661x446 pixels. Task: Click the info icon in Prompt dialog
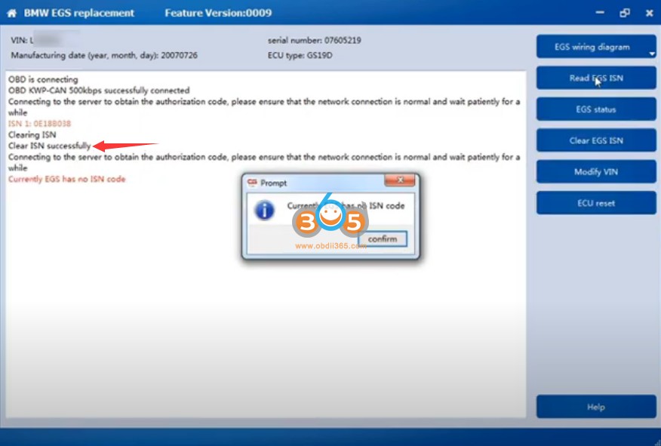(x=265, y=210)
